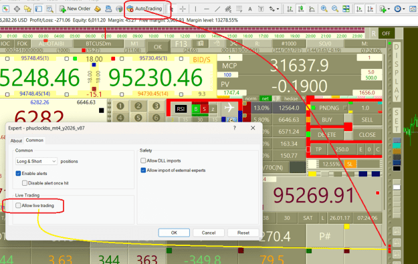418x264 pixels.
Task: Select the IOC fill option
Action: pyautogui.click(x=5, y=43)
